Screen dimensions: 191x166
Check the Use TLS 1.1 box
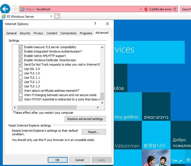pyautogui.click(x=20, y=77)
